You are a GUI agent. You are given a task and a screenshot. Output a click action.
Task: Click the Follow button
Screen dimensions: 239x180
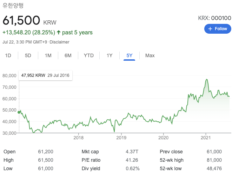[x=218, y=29]
